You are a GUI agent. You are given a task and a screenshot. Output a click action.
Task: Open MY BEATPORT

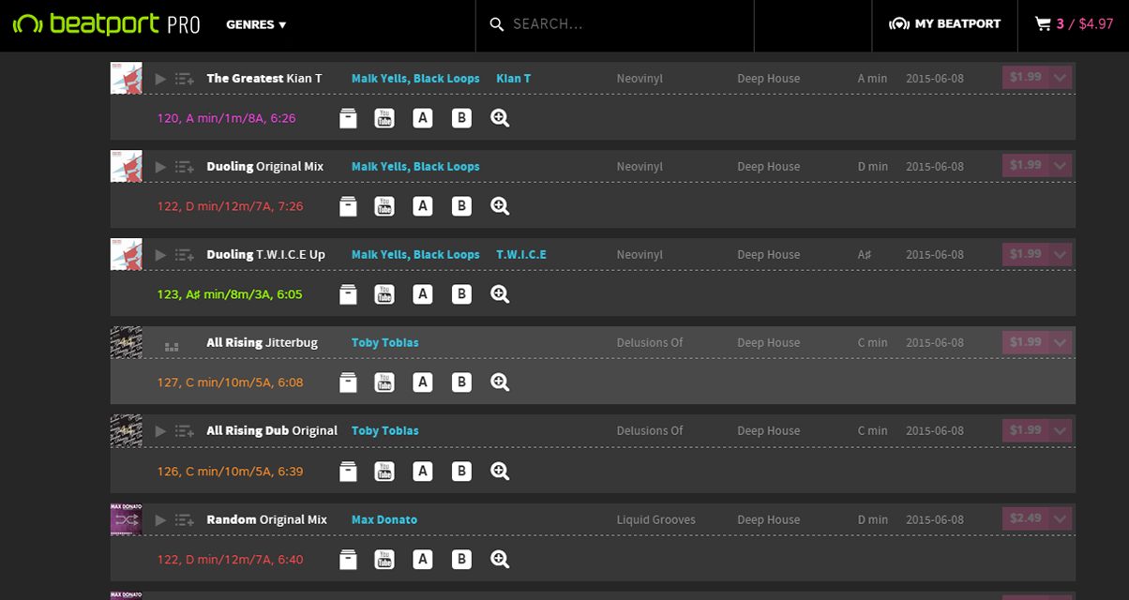pyautogui.click(x=944, y=24)
